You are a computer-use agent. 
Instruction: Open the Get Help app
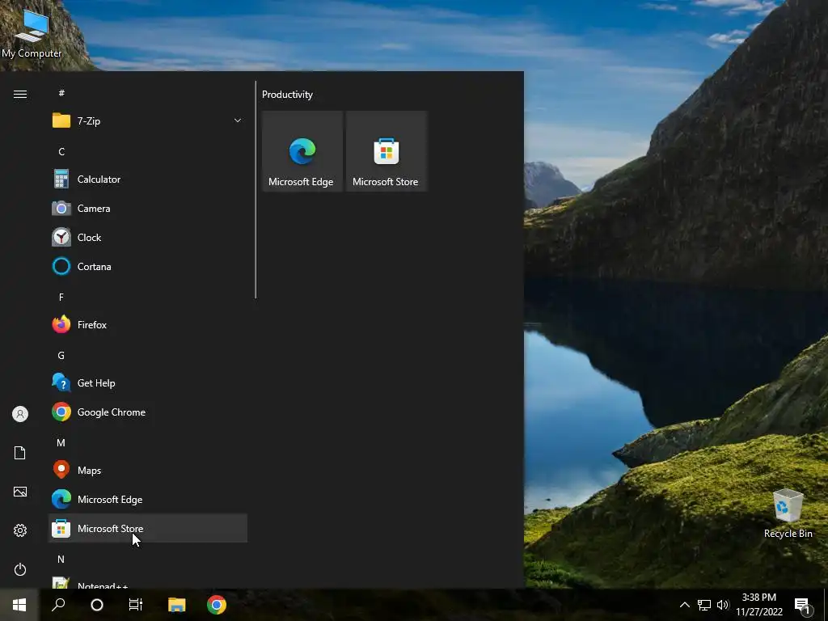click(x=147, y=382)
